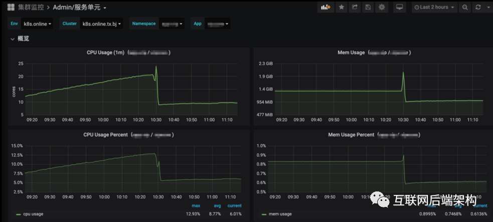Click mem usage legend color swatch
Image resolution: width=493 pixels, height=222 pixels.
point(264,214)
